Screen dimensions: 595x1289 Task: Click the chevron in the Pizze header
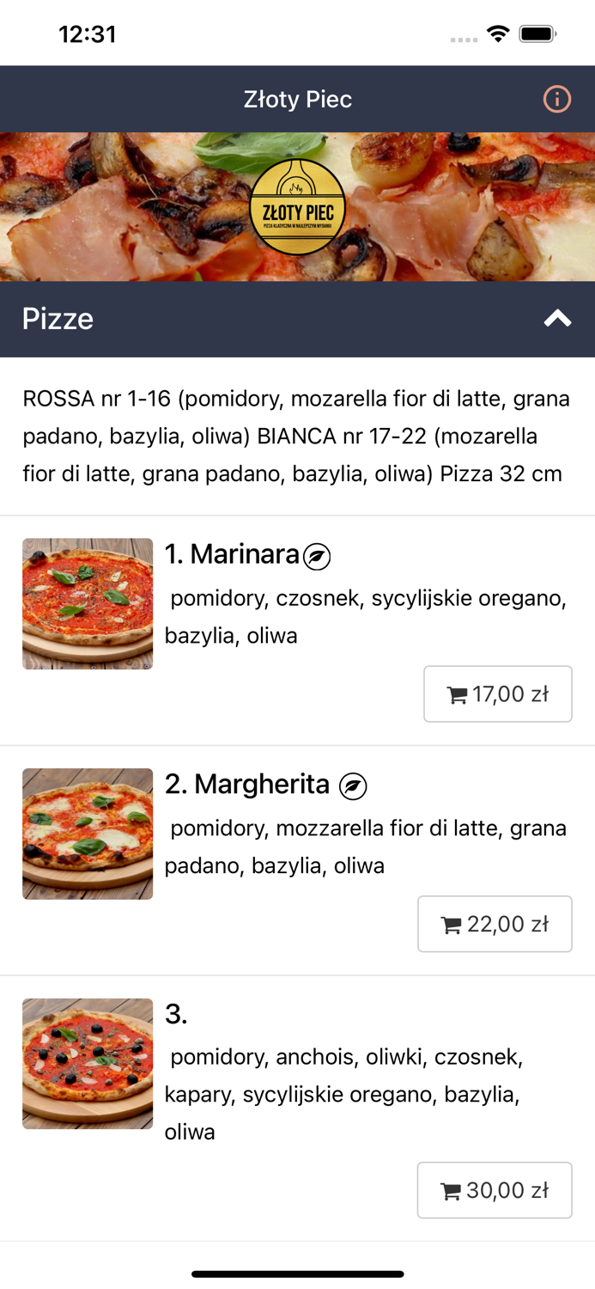pyautogui.click(x=559, y=318)
